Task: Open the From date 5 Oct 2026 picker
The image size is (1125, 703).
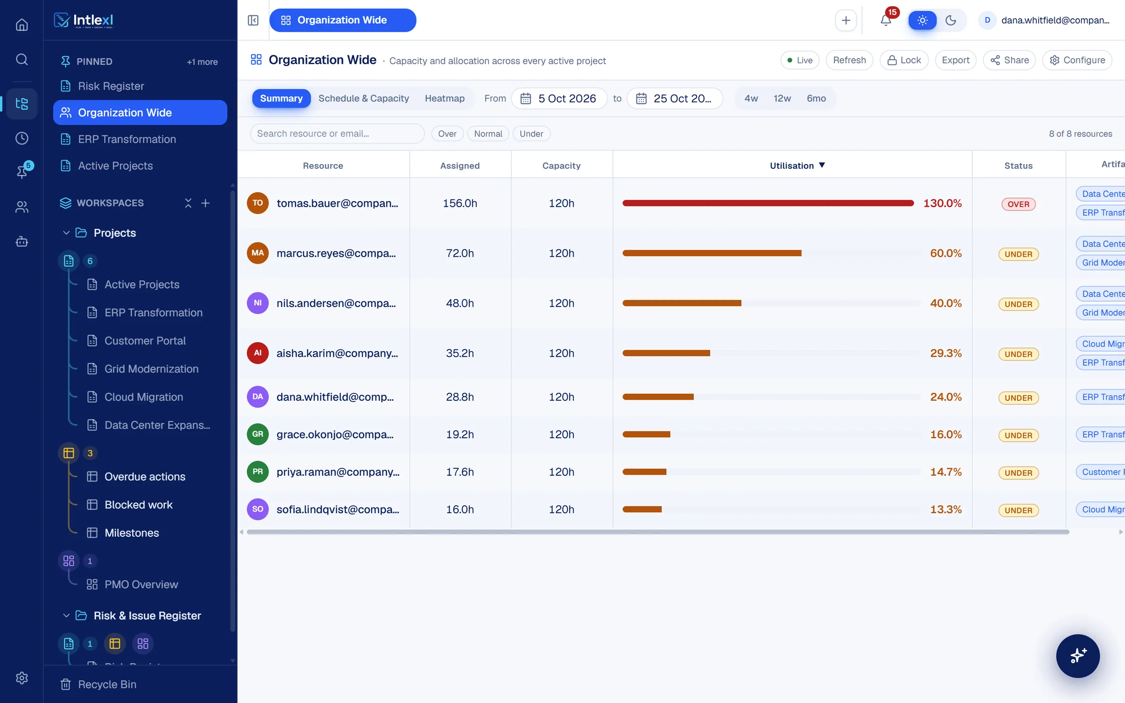Action: (x=559, y=98)
